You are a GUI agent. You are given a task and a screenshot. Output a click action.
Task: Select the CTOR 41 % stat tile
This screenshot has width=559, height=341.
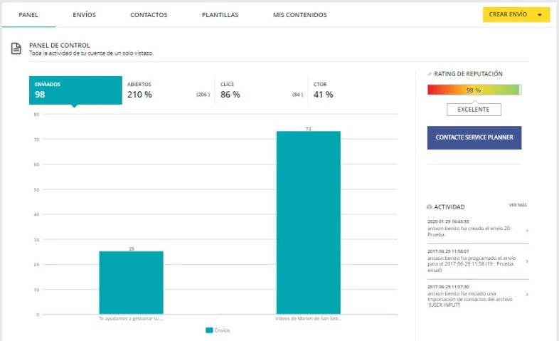353,90
